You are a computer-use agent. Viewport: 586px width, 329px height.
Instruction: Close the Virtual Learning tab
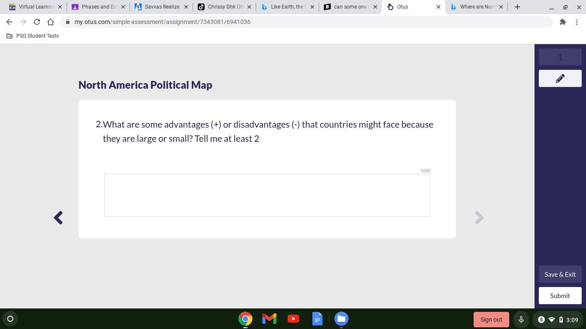pos(60,7)
